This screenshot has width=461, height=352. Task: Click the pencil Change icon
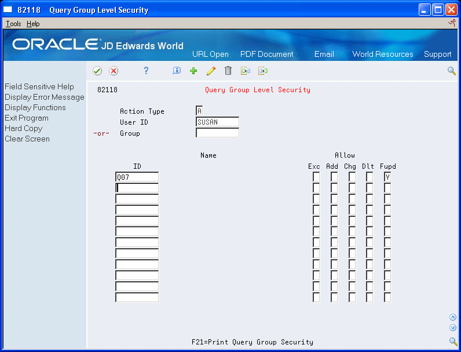pos(211,71)
